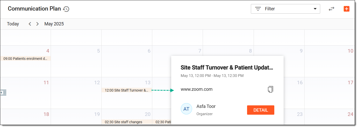Viewport: 358px width, 128px height.
Task: Open the 09:00 Patients enrolment event
Action: [25, 59]
